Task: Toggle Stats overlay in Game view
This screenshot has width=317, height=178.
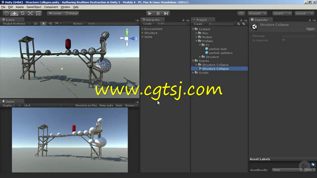Action: click(x=119, y=105)
